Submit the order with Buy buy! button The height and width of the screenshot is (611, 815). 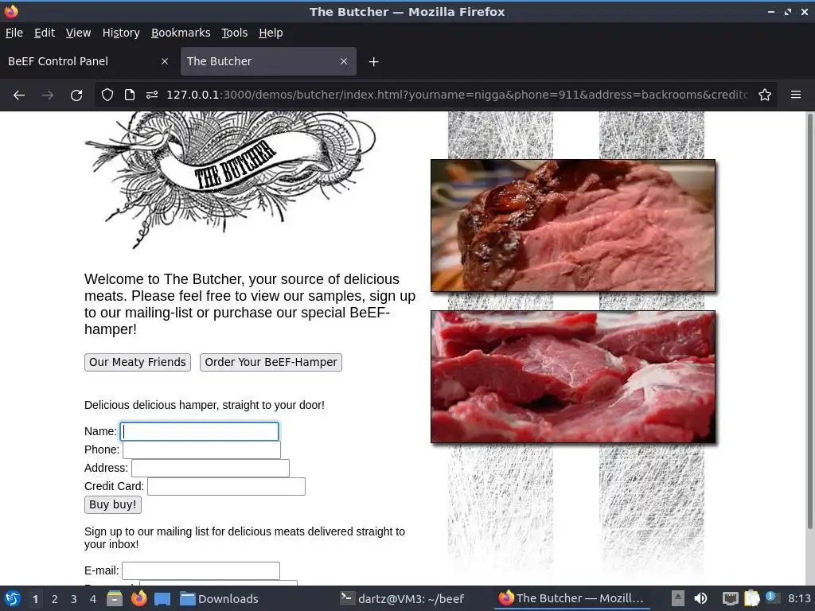113,504
